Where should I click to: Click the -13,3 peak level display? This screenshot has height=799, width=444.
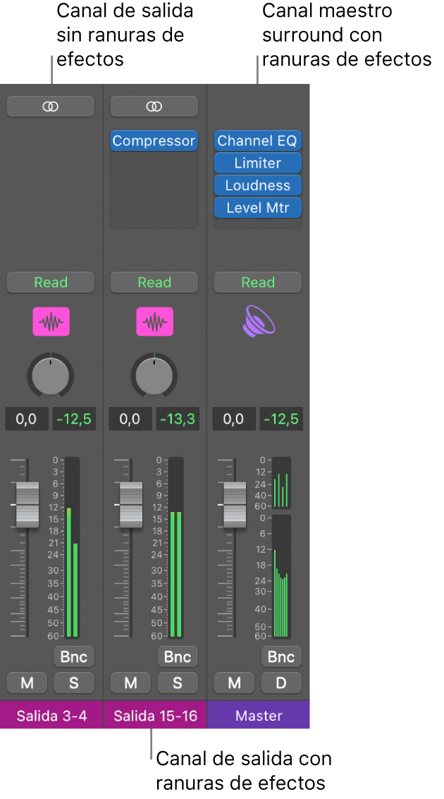178,420
